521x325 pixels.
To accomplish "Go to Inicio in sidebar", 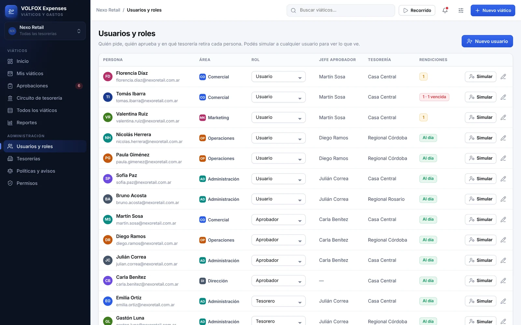I will click(x=45, y=61).
